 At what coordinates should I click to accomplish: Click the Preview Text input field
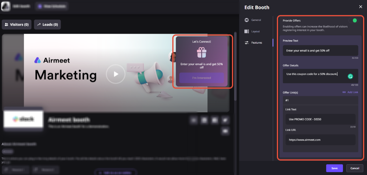(x=321, y=50)
